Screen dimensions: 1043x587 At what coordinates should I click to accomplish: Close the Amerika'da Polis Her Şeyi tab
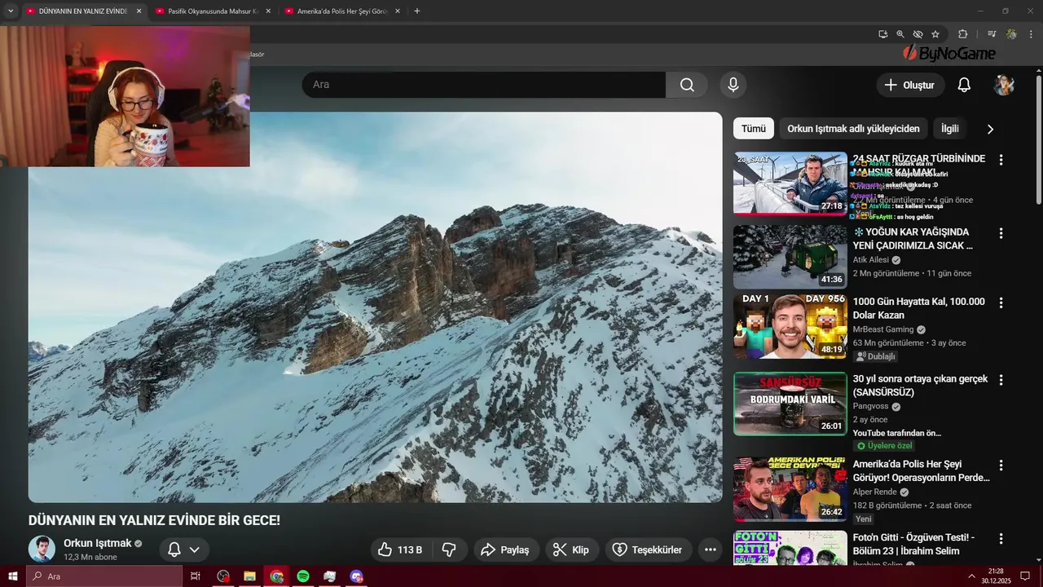click(398, 11)
